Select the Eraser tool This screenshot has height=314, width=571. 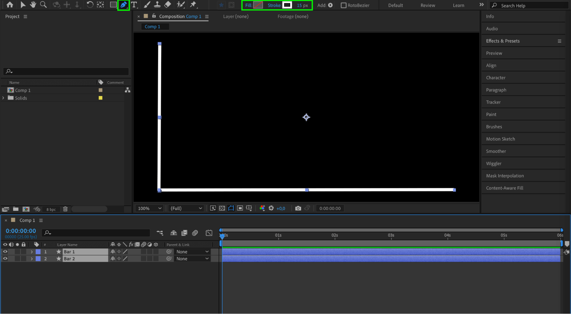pyautogui.click(x=168, y=5)
